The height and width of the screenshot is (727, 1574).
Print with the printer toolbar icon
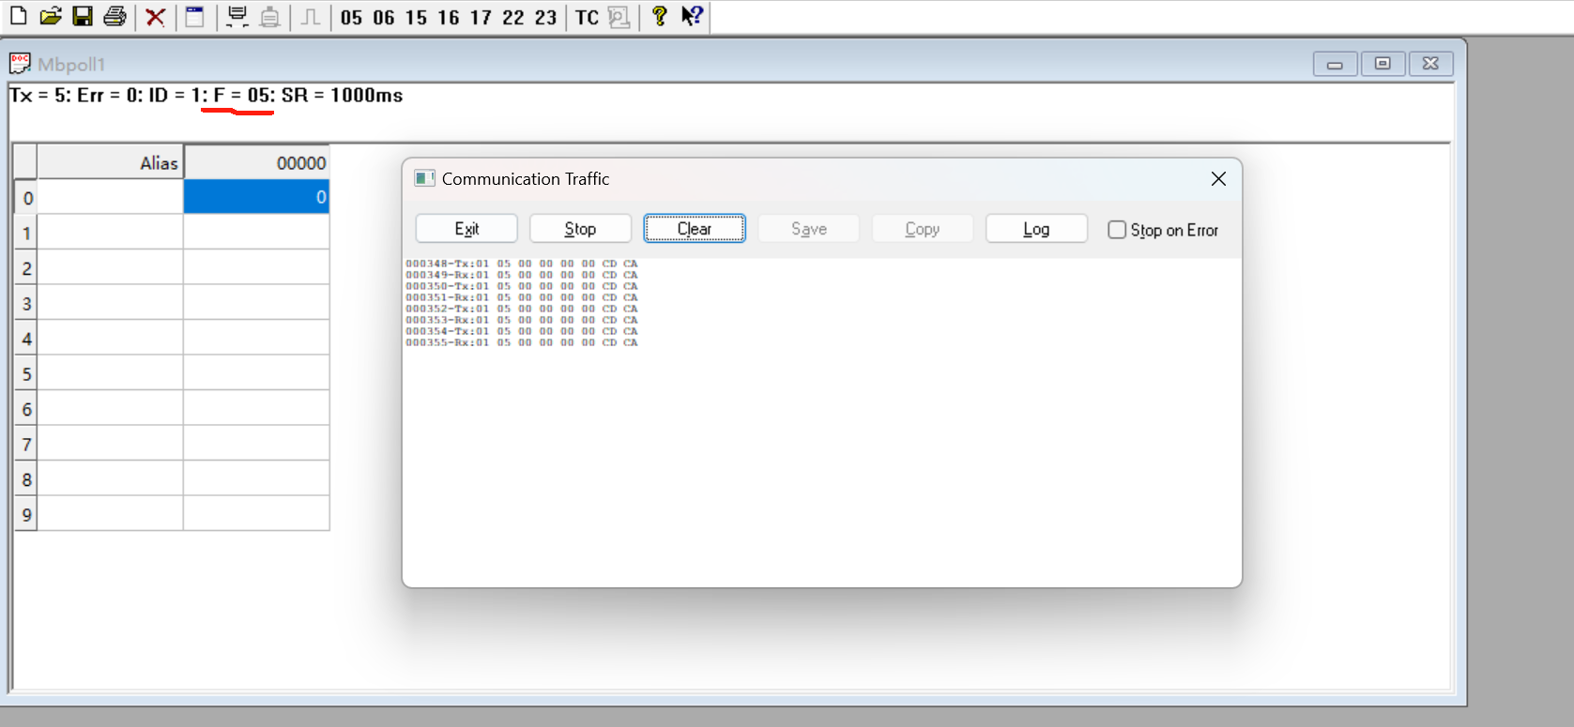point(115,16)
